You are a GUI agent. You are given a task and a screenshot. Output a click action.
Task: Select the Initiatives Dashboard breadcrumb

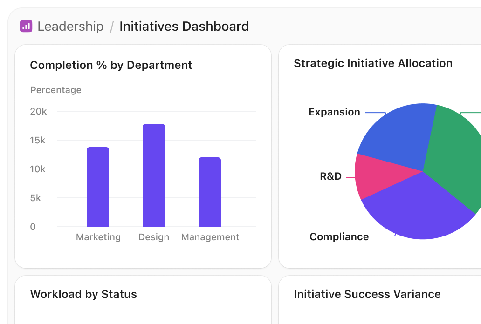tap(184, 27)
